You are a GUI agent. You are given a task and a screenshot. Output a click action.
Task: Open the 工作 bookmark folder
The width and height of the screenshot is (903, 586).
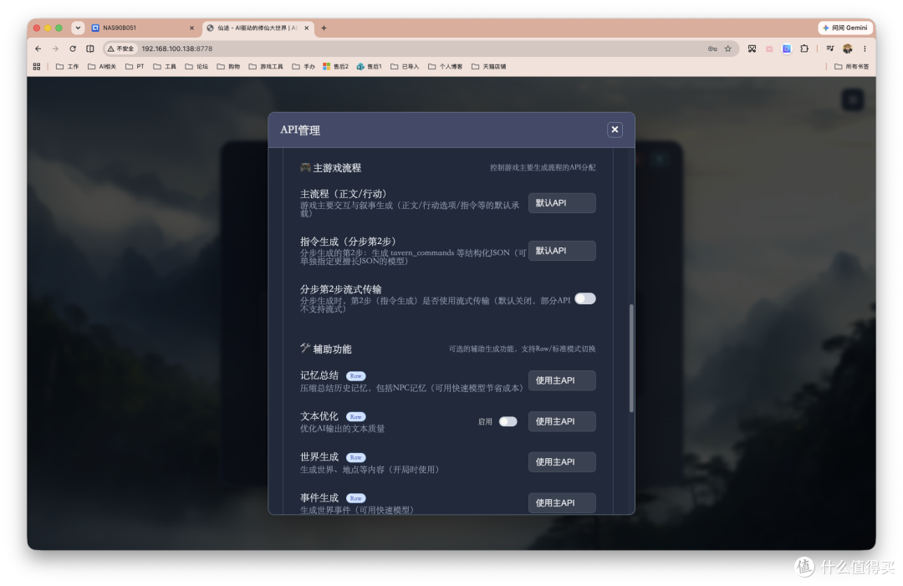pyautogui.click(x=68, y=67)
